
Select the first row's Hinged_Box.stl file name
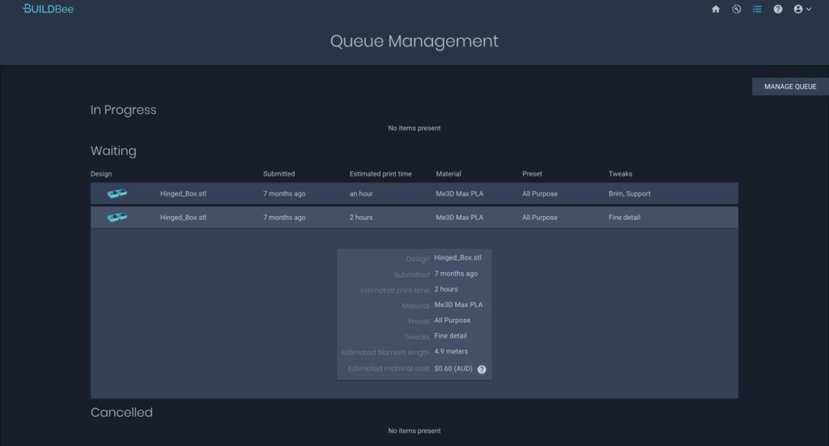(x=183, y=193)
